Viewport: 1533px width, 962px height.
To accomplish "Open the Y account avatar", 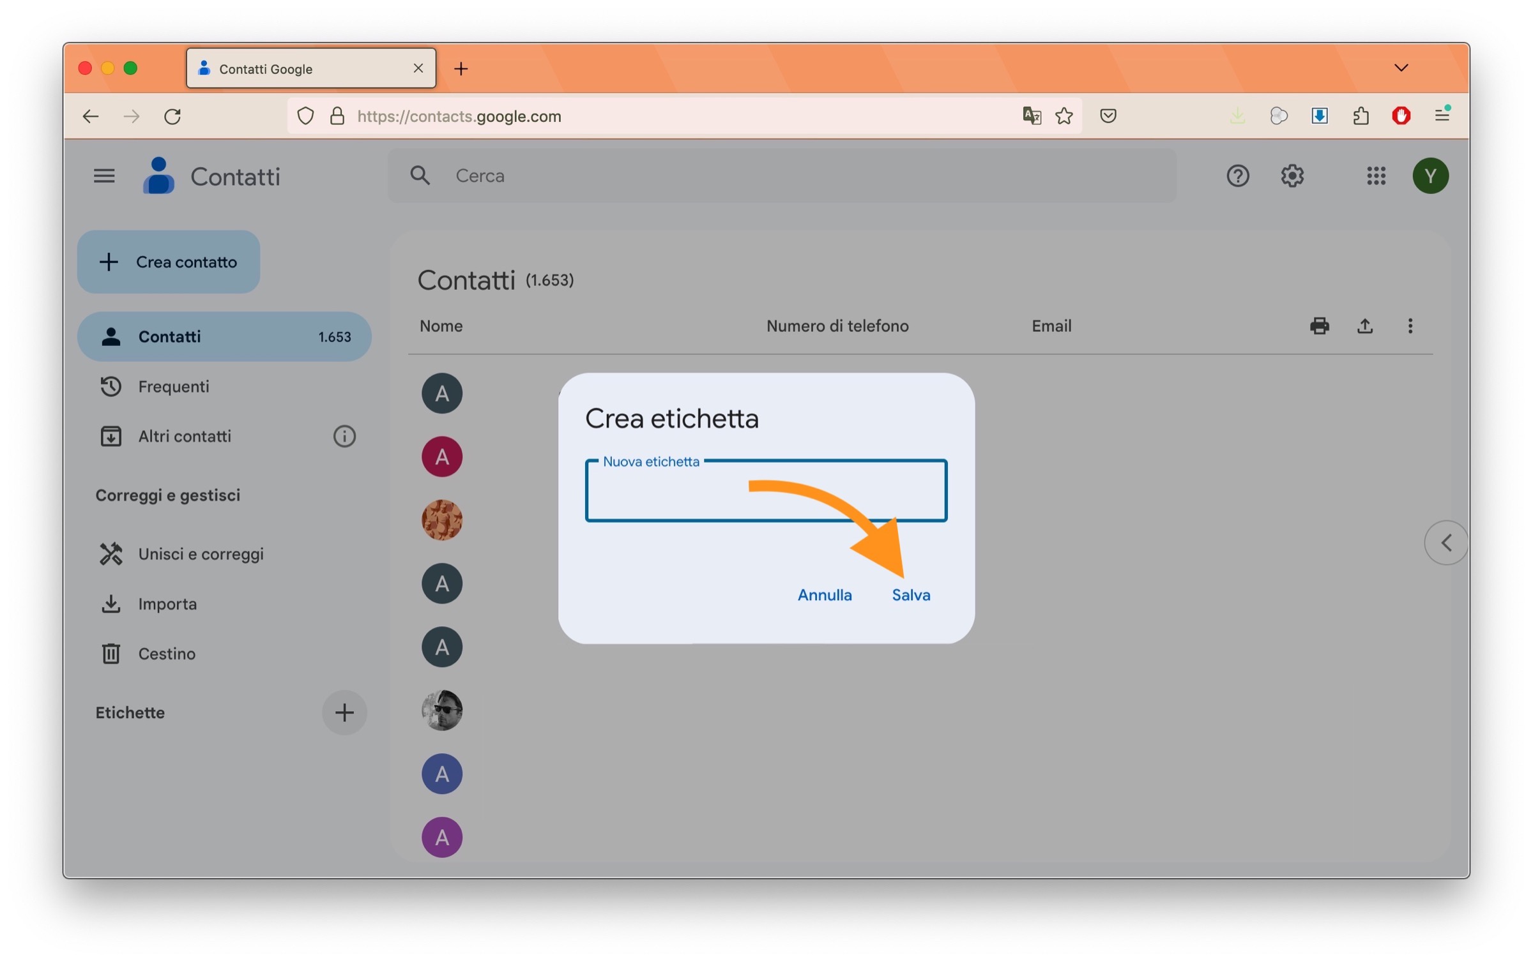I will tap(1430, 176).
